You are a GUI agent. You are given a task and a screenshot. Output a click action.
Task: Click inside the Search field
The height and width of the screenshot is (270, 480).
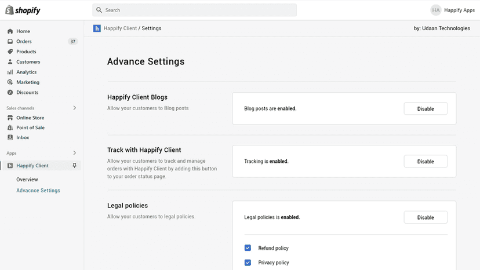click(194, 10)
